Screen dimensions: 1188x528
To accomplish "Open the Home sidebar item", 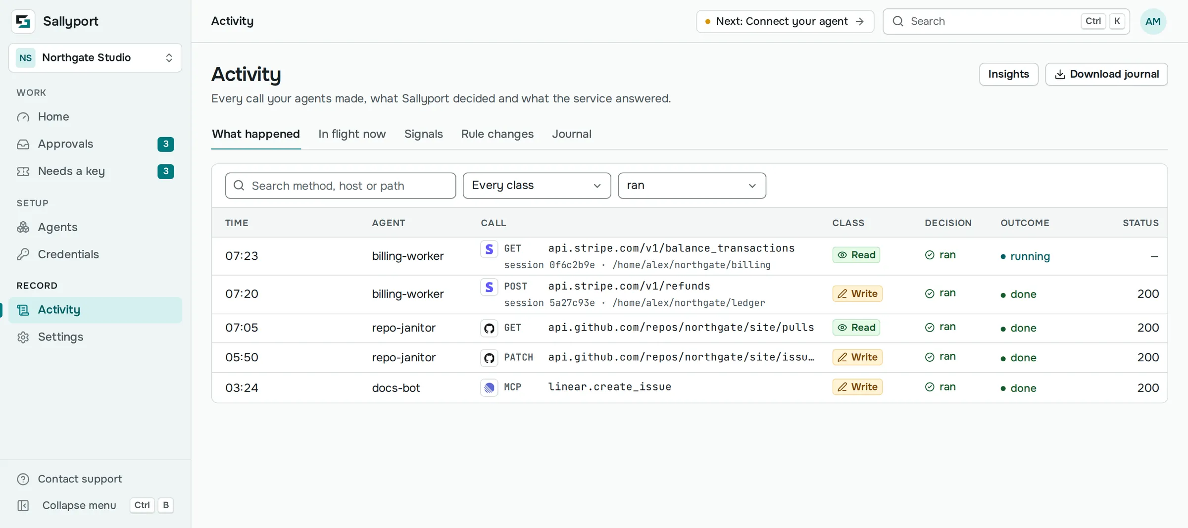I will pos(95,117).
